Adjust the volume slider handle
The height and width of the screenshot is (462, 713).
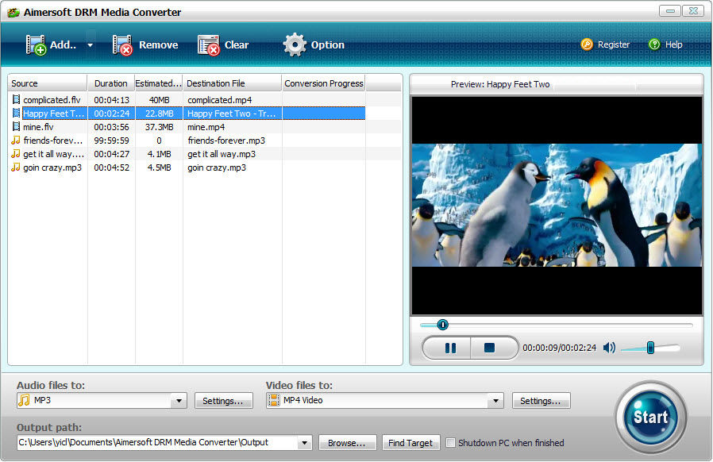(650, 348)
